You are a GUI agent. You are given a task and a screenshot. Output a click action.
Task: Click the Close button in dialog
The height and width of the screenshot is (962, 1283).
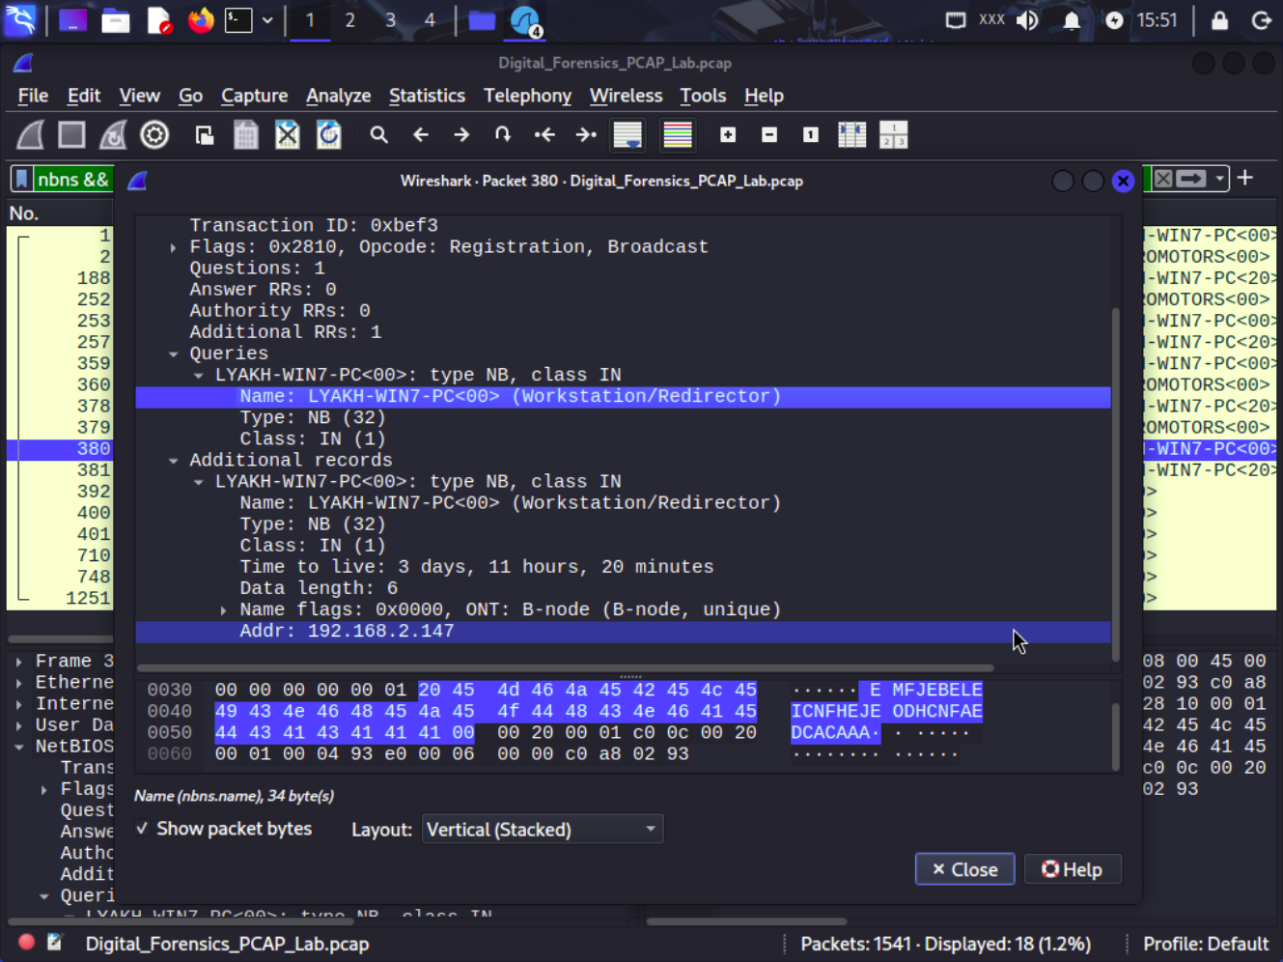point(963,869)
